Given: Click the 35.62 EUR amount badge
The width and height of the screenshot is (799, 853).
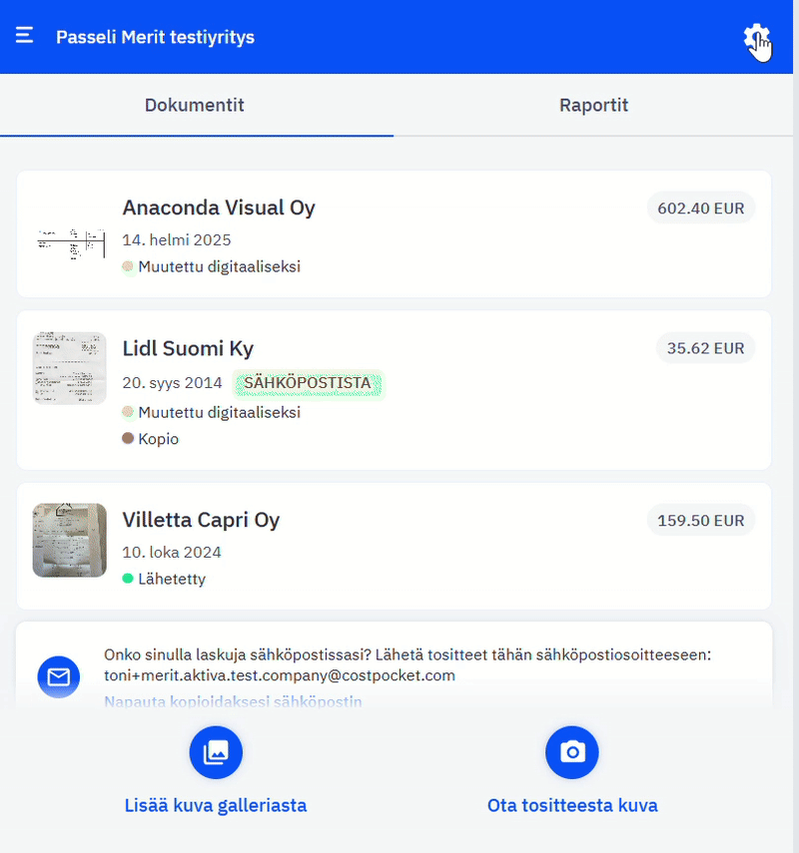Looking at the screenshot, I should 705,348.
